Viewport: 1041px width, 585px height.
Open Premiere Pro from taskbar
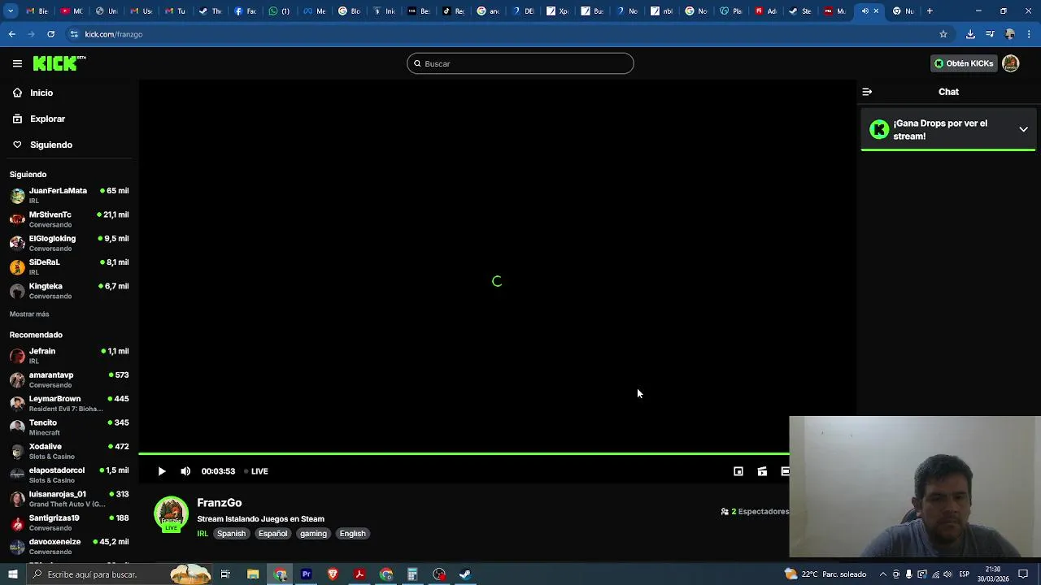pos(307,574)
